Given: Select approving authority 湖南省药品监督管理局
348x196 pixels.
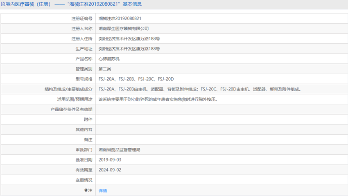Looking at the screenshot, I should point(120,150).
